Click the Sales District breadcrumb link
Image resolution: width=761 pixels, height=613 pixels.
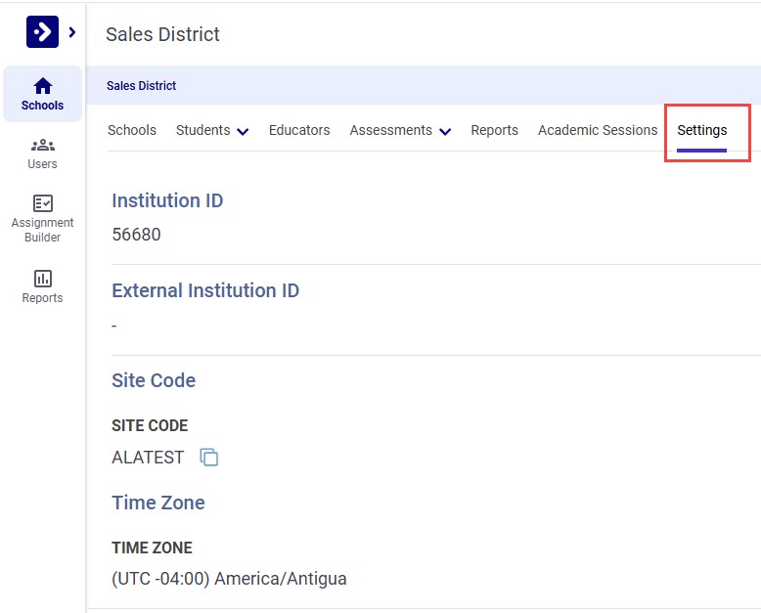(x=142, y=86)
